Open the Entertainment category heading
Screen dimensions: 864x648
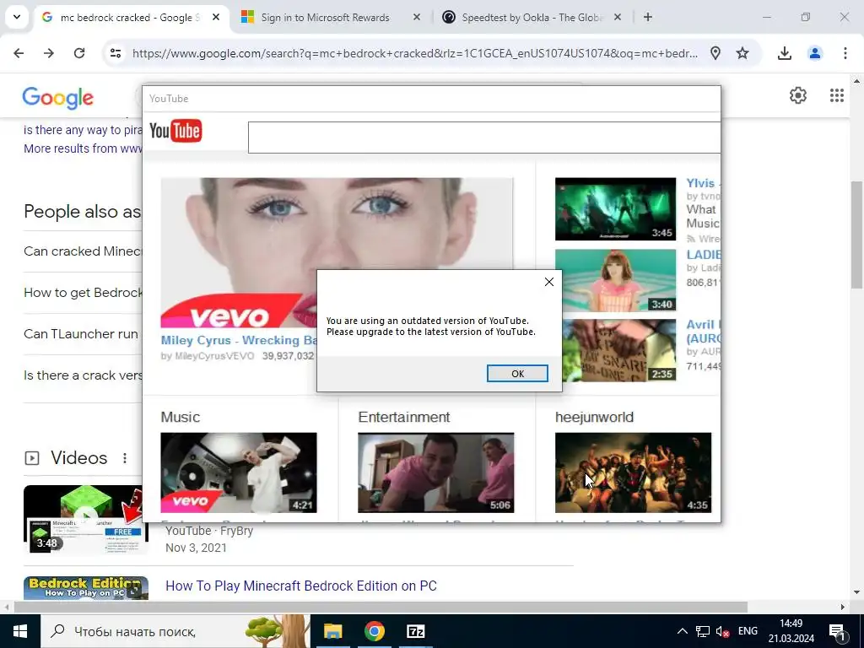(x=404, y=417)
